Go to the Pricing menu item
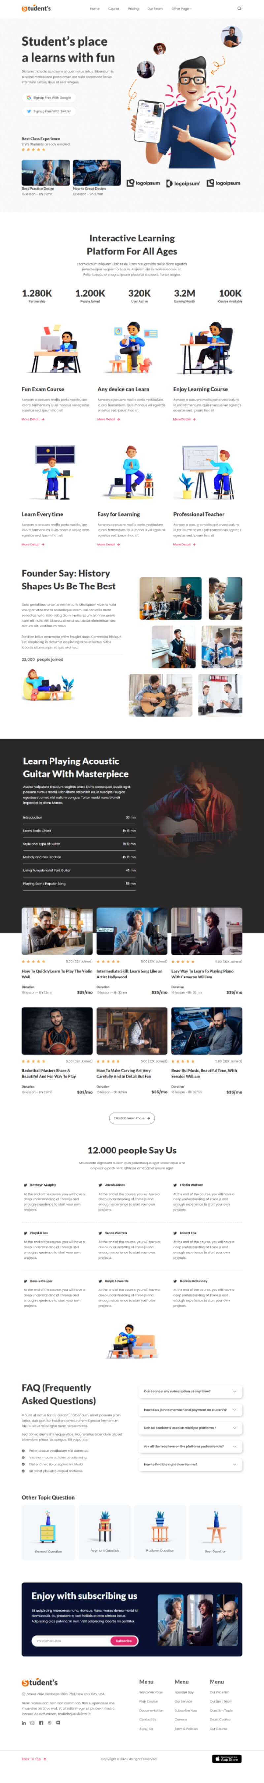 coord(133,8)
